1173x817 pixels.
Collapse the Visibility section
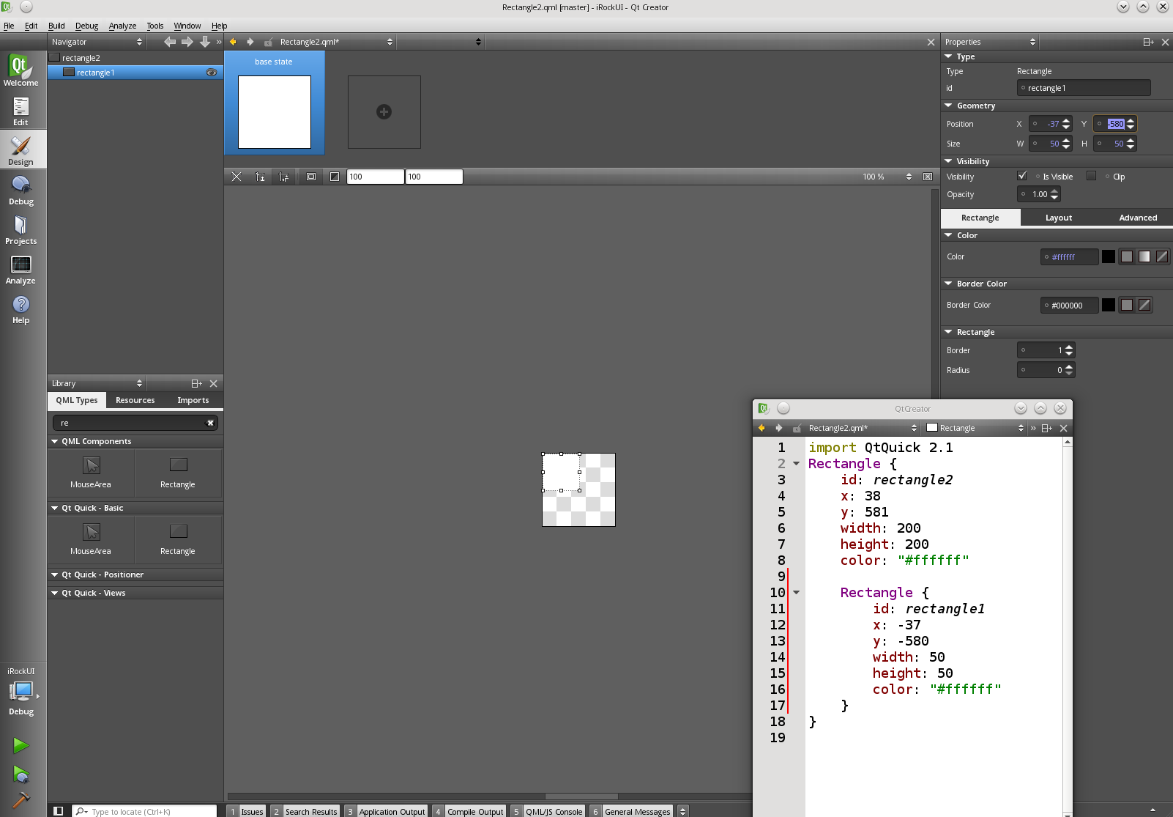948,161
